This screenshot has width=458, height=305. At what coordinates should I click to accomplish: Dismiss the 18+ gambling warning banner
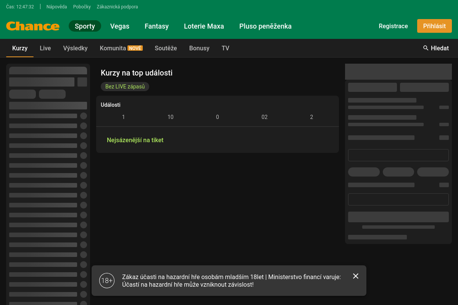[x=356, y=276]
